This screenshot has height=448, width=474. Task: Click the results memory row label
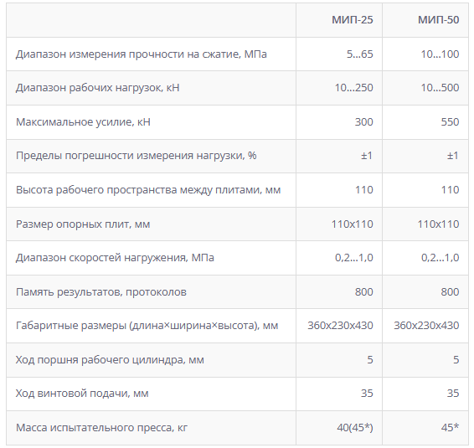pyautogui.click(x=101, y=292)
